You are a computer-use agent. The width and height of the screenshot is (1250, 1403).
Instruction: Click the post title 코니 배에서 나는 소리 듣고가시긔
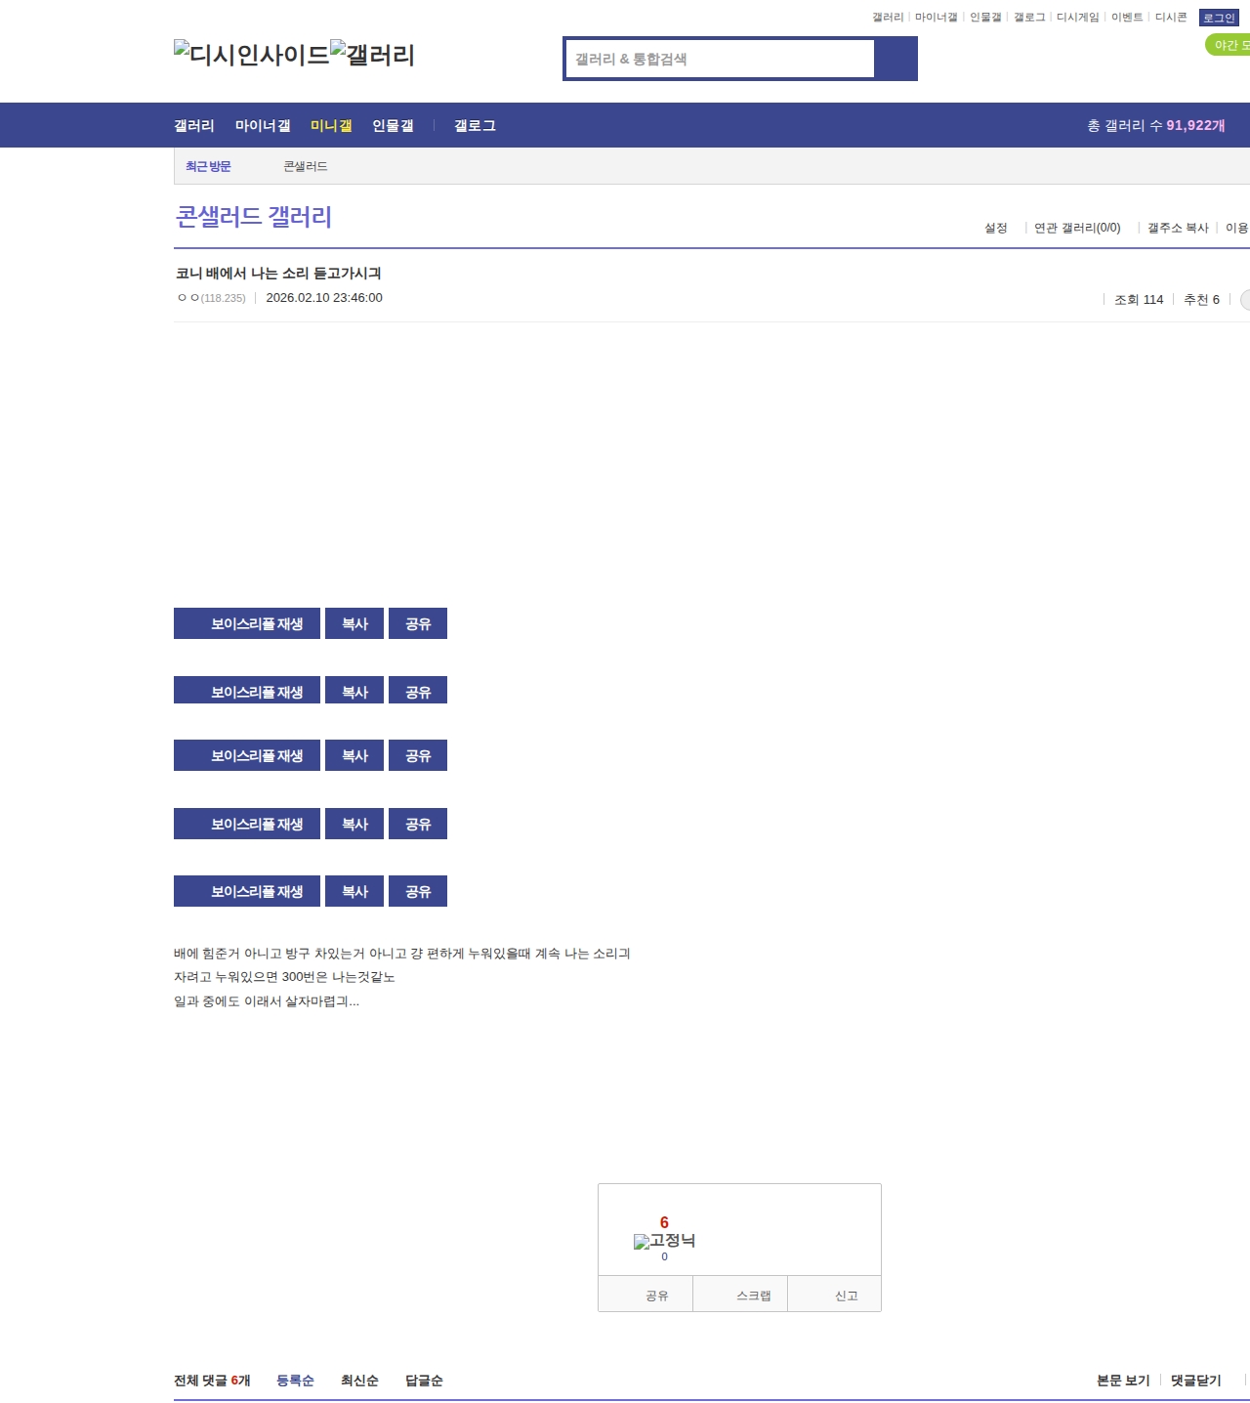[x=278, y=274]
